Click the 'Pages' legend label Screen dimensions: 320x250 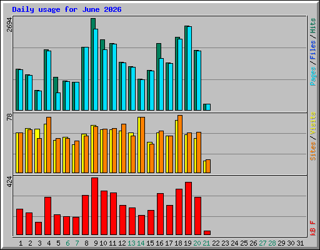point(312,76)
